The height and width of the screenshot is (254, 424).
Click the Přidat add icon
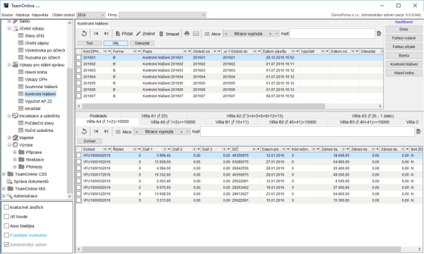click(117, 34)
